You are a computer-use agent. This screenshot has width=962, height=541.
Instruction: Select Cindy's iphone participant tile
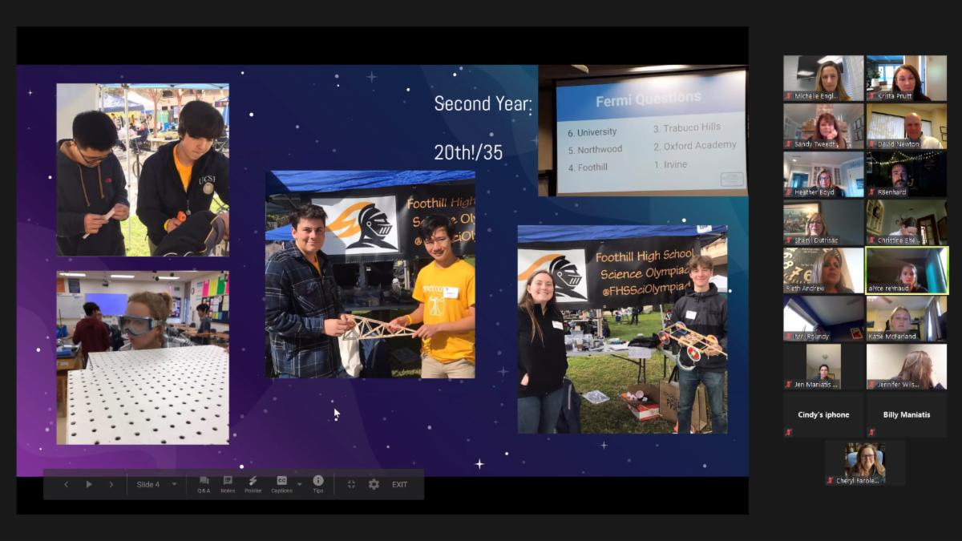coord(823,414)
